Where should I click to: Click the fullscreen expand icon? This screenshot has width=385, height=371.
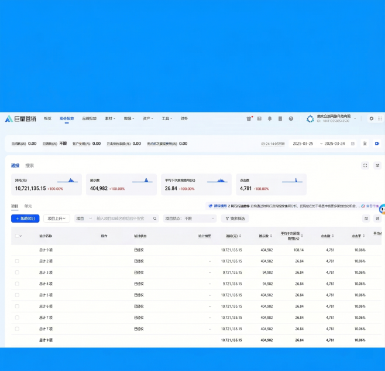[365, 166]
